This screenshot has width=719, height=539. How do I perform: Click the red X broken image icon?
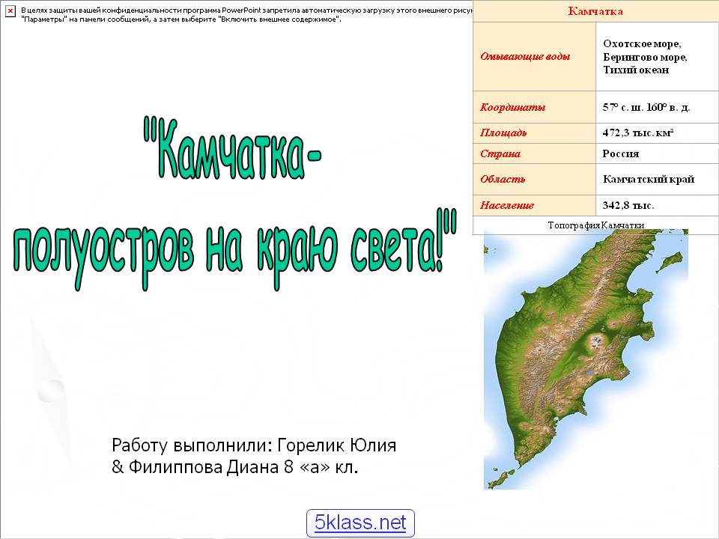10,11
